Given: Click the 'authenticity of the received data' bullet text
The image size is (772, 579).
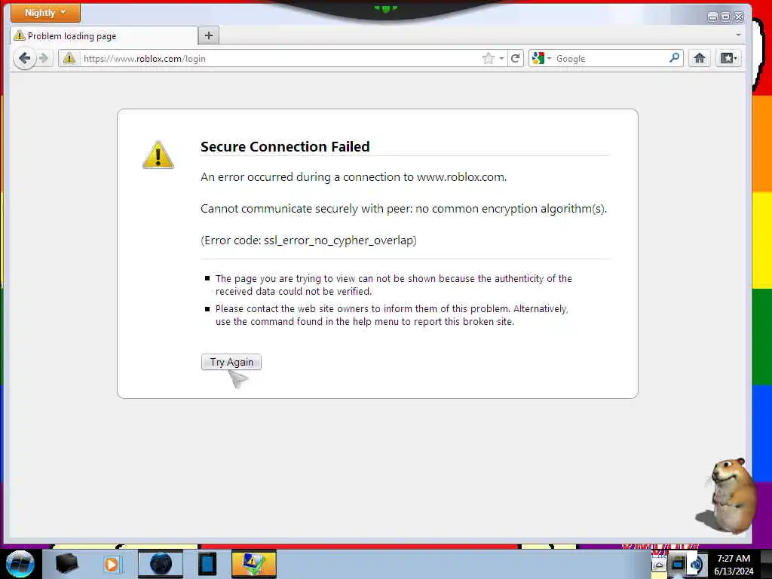Looking at the screenshot, I should point(394,285).
